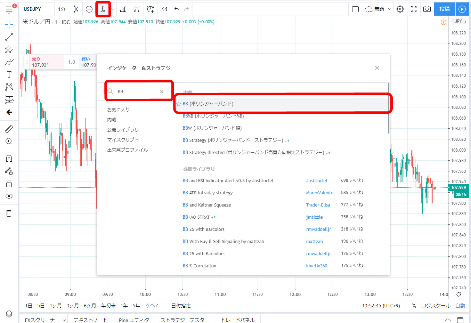Image resolution: width=471 pixels, height=323 pixels.
Task: Expand the indicators favorites dropdown arrow
Action: pyautogui.click(x=113, y=9)
